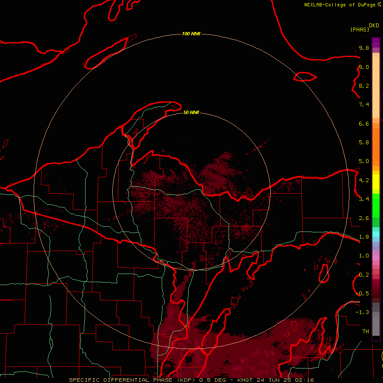Click the DKD legend heading

click(374, 26)
